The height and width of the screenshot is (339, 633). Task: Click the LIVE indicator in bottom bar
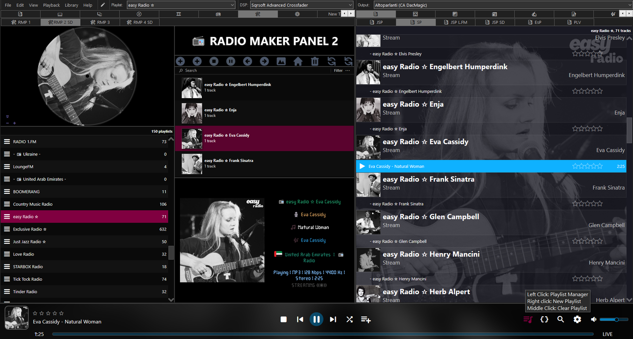click(x=607, y=334)
